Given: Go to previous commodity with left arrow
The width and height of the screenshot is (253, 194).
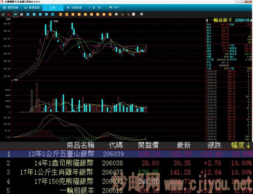Looking at the screenshot, I should tap(207, 20).
